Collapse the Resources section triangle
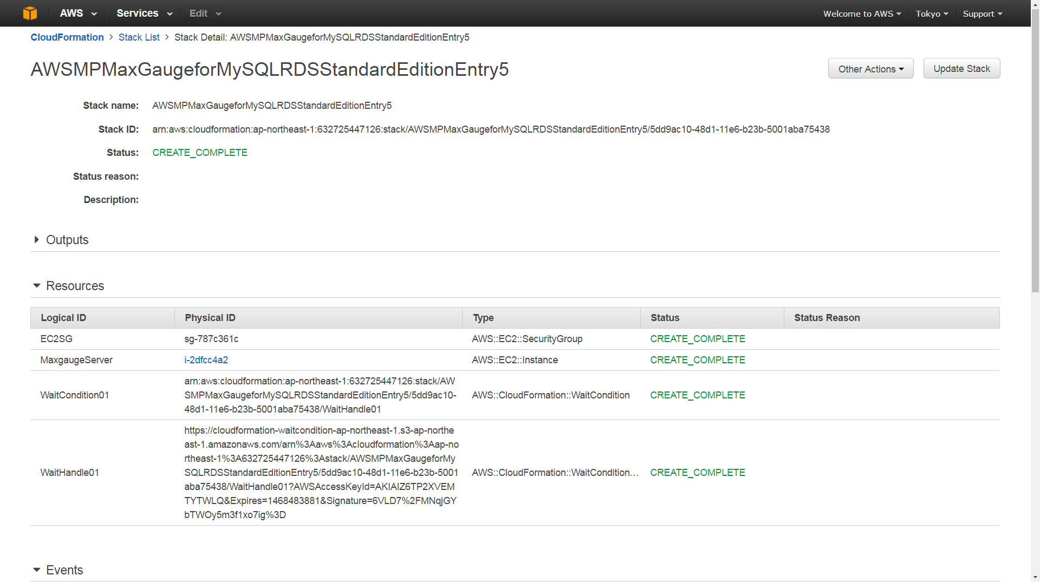This screenshot has height=582, width=1040. click(36, 285)
